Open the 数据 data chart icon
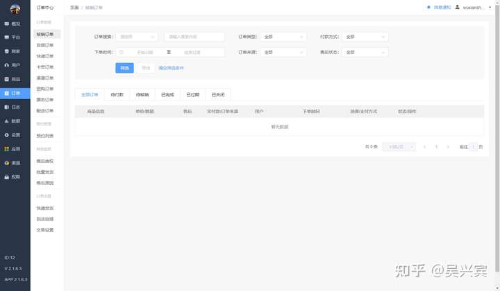The width and height of the screenshot is (500, 291). (x=7, y=121)
